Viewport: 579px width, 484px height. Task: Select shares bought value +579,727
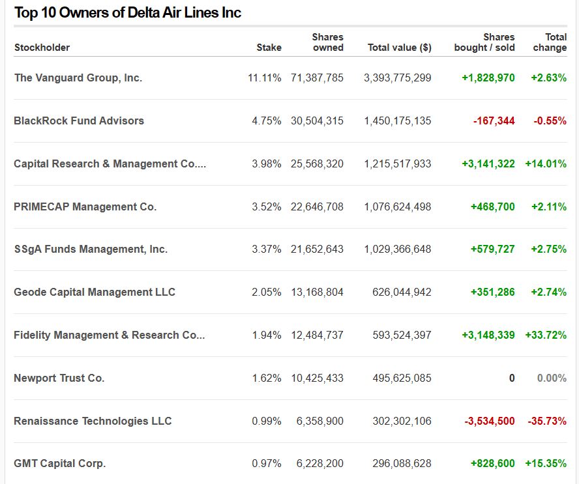pyautogui.click(x=492, y=249)
